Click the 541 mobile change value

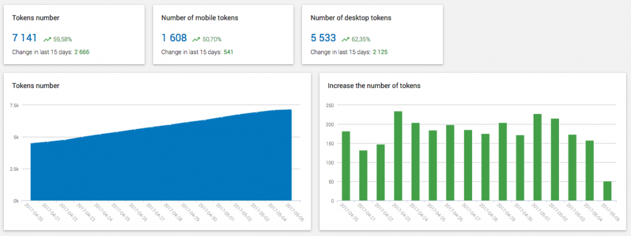click(228, 52)
